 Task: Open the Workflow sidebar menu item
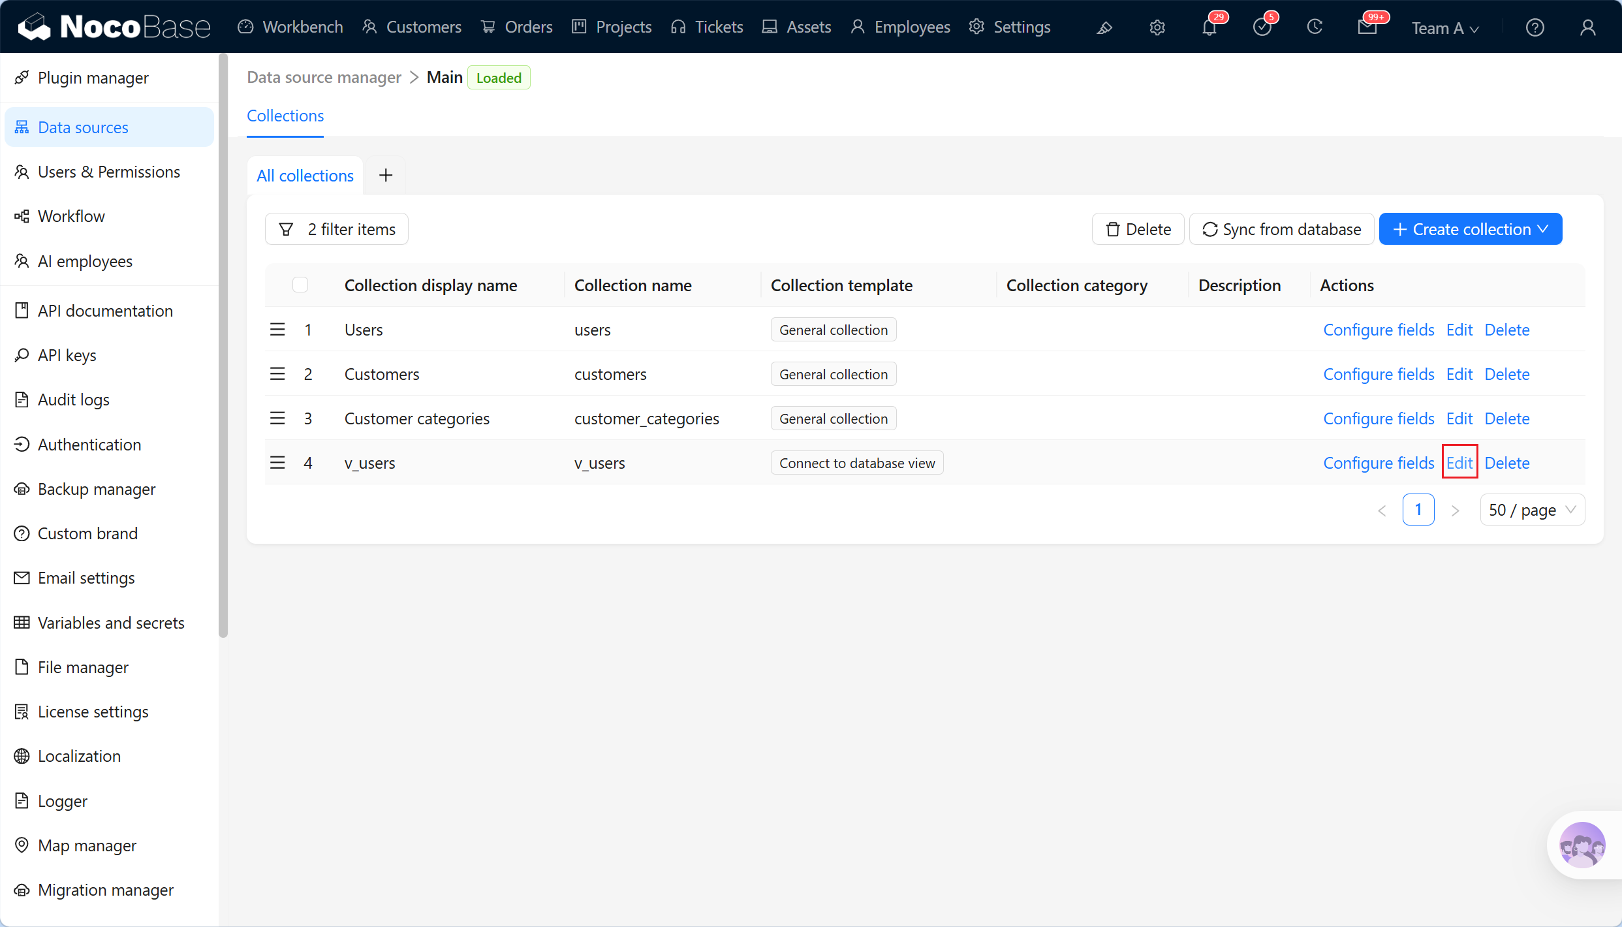71,216
